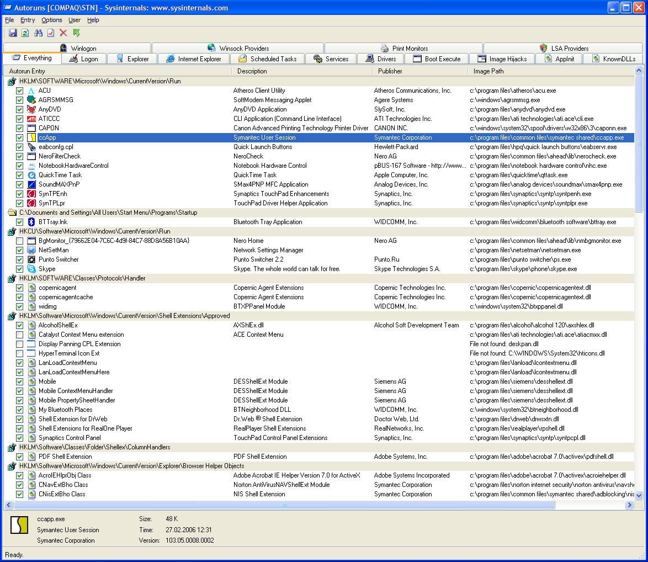Uncheck the CNavExtBho Class checkbox
This screenshot has width=648, height=562.
point(19,485)
